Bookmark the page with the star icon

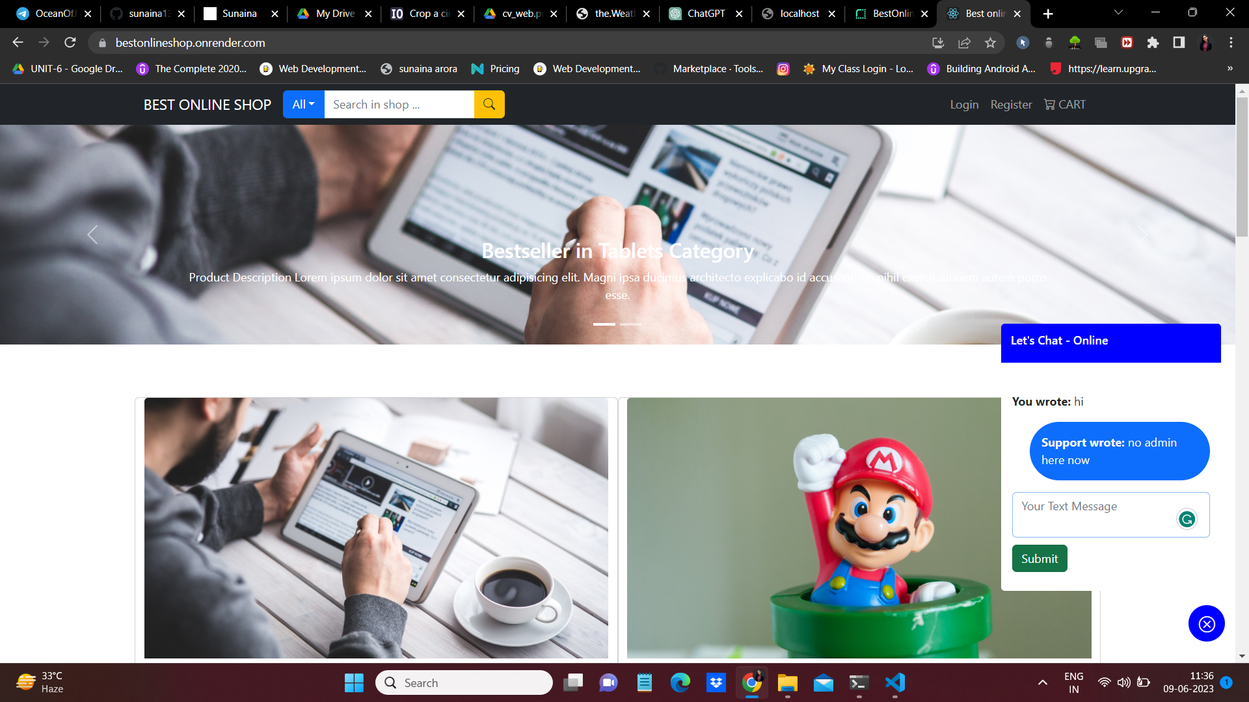(x=990, y=43)
